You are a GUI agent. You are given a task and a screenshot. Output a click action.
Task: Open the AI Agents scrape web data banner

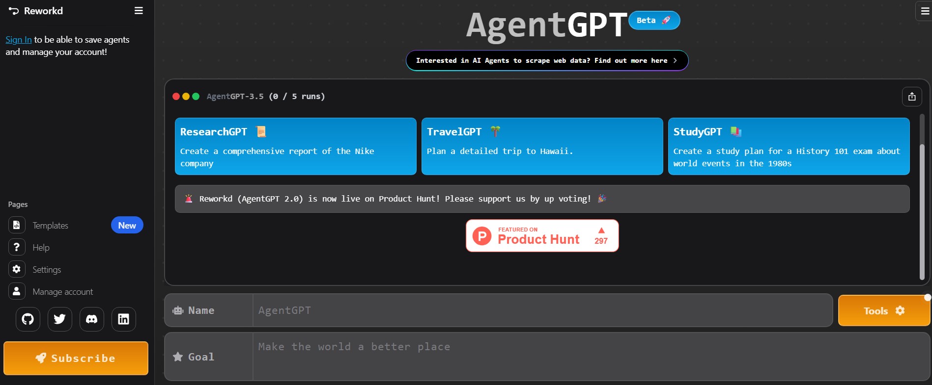tap(547, 60)
